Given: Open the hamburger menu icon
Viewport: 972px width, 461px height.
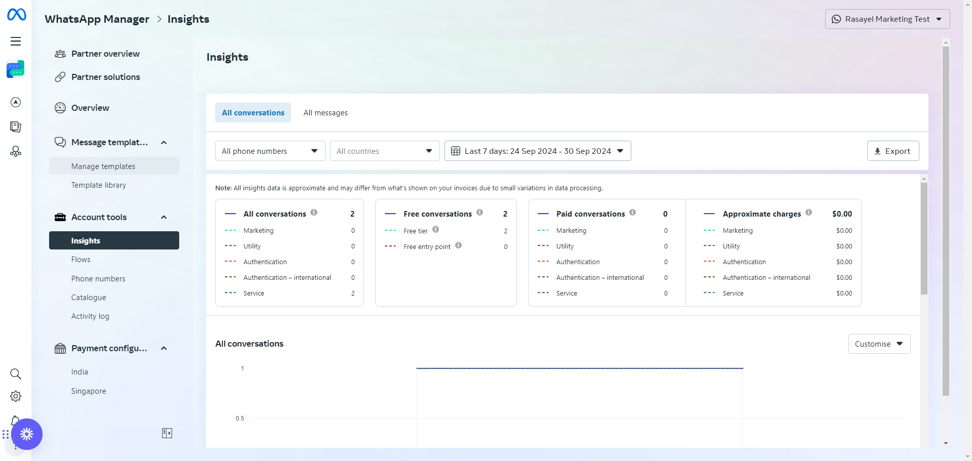Looking at the screenshot, I should pyautogui.click(x=16, y=41).
